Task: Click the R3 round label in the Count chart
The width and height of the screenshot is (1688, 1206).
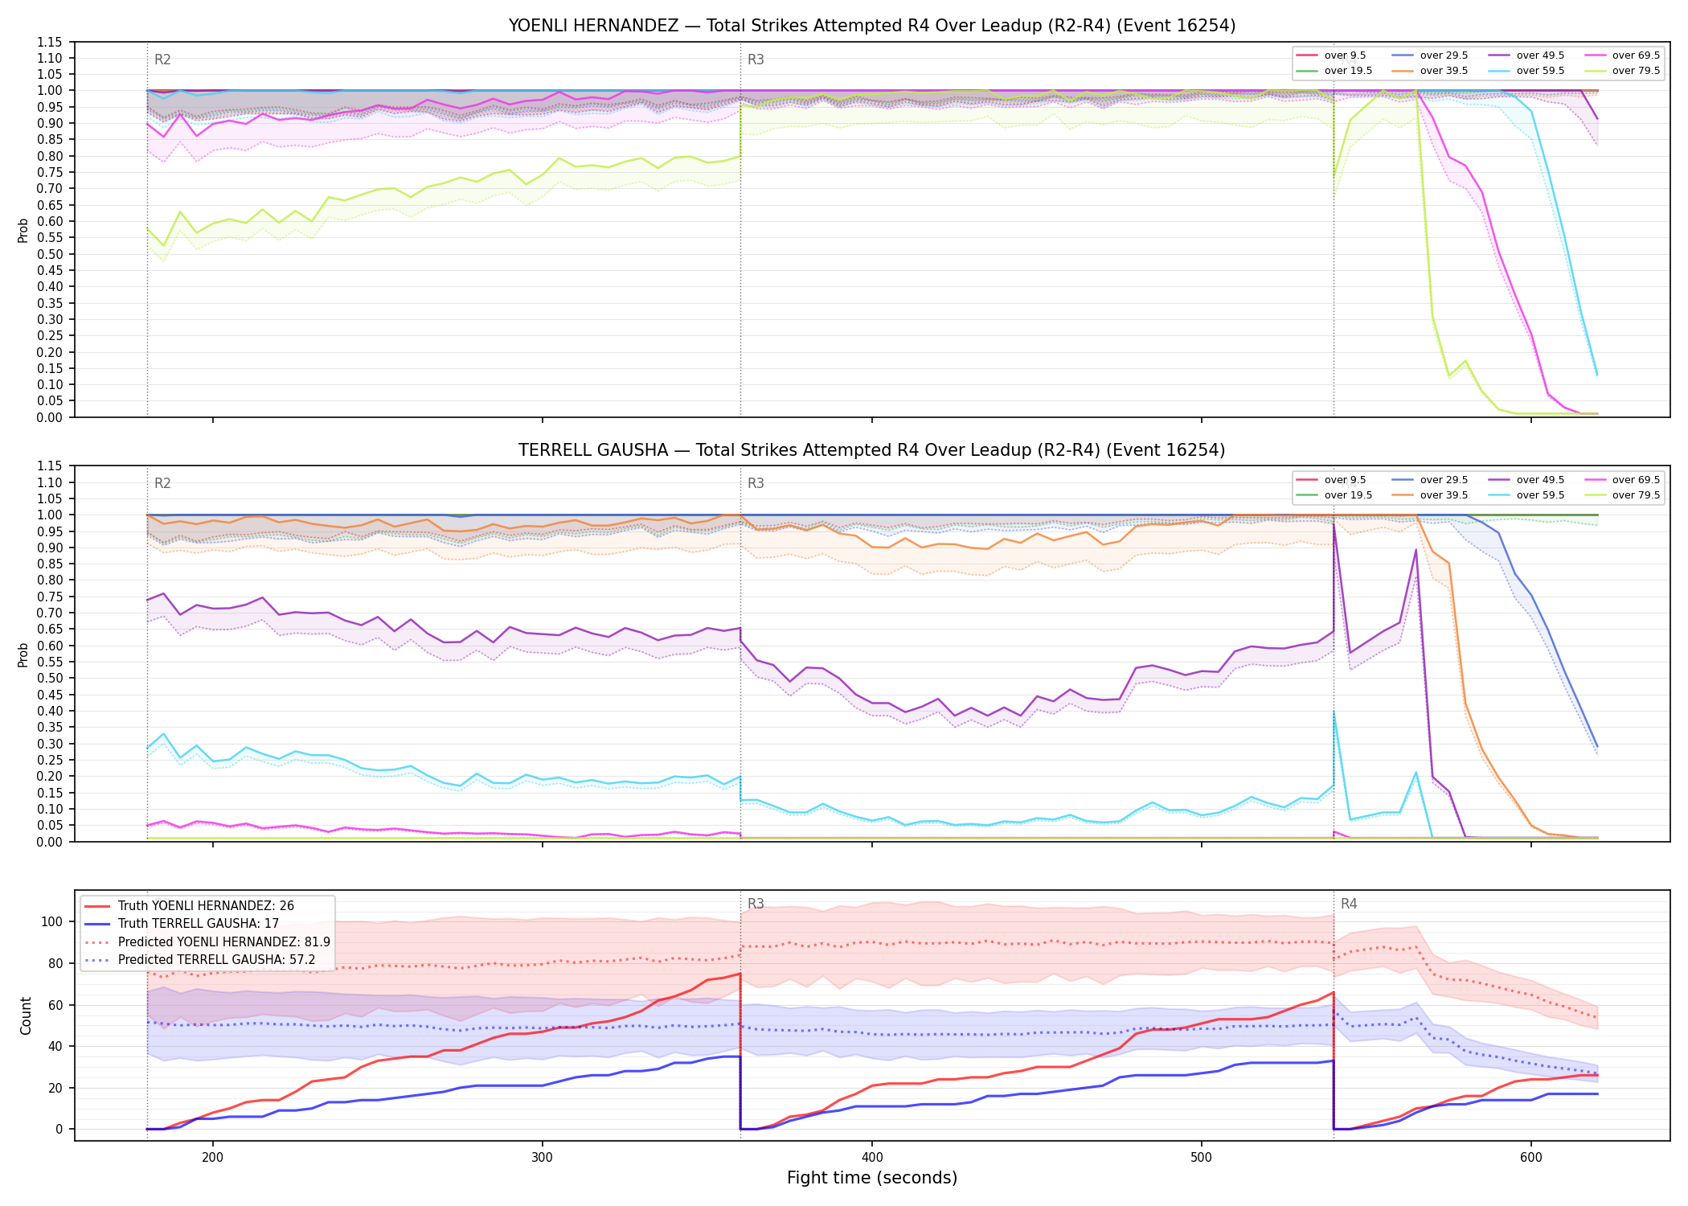Action: (x=756, y=904)
